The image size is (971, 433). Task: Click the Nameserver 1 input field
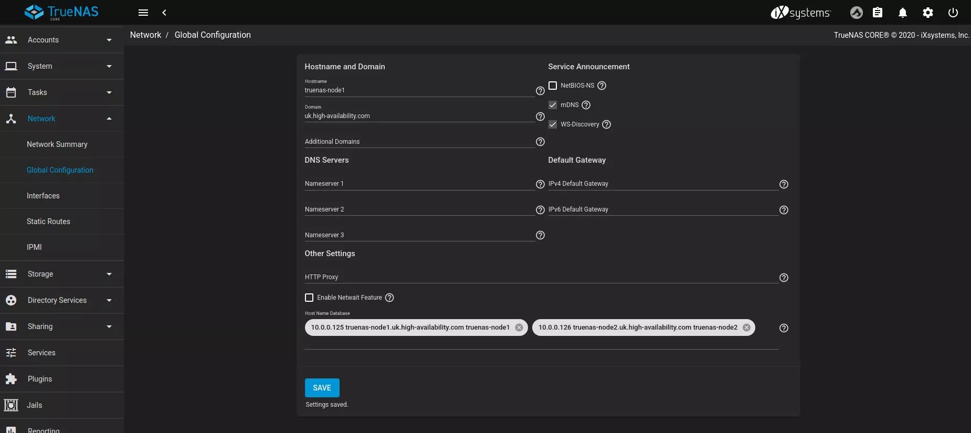point(419,184)
